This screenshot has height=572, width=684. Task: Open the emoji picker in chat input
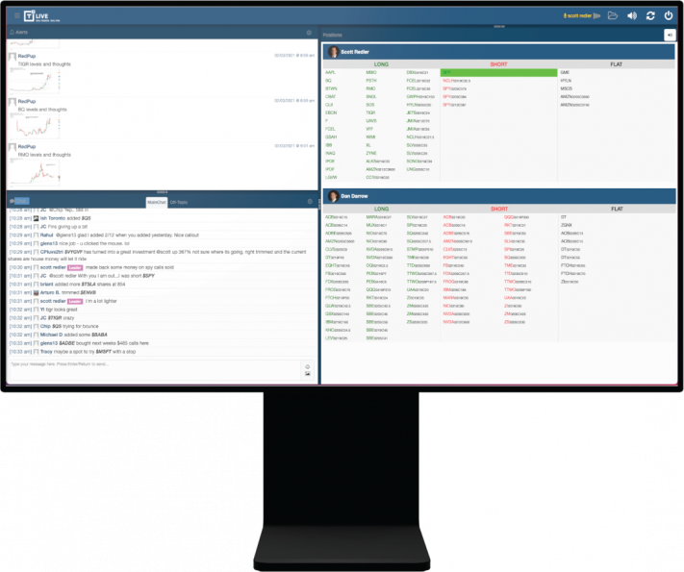pyautogui.click(x=308, y=366)
